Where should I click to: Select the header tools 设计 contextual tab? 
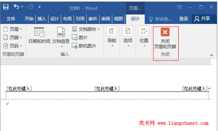pyautogui.click(x=135, y=19)
